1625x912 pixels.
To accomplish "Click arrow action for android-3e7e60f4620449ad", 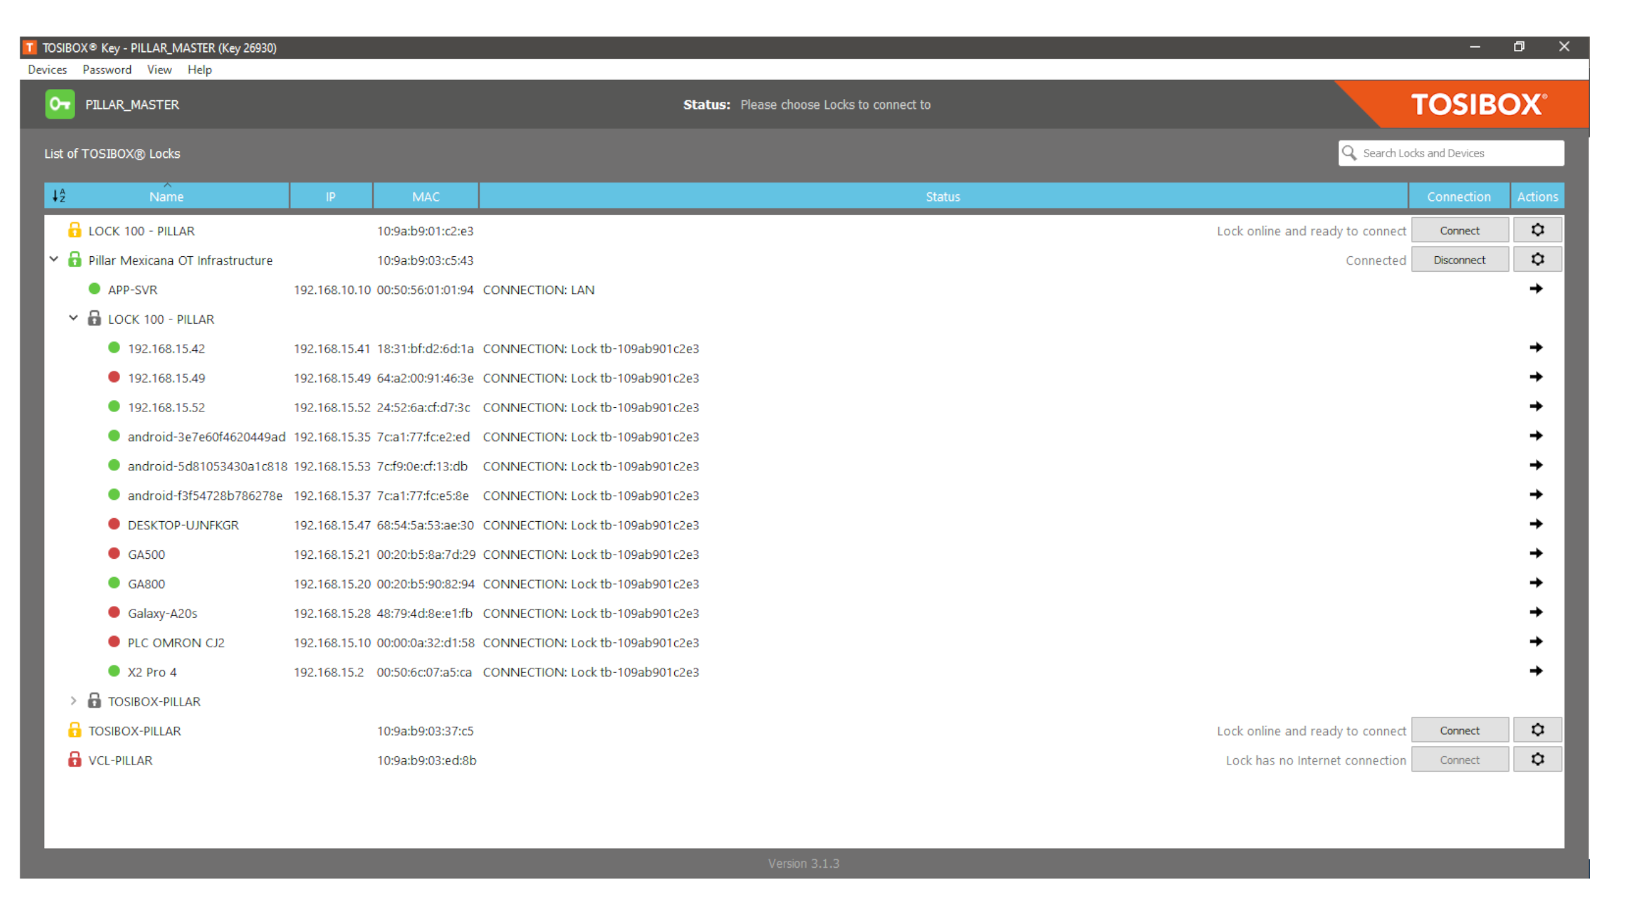I will [x=1536, y=437].
